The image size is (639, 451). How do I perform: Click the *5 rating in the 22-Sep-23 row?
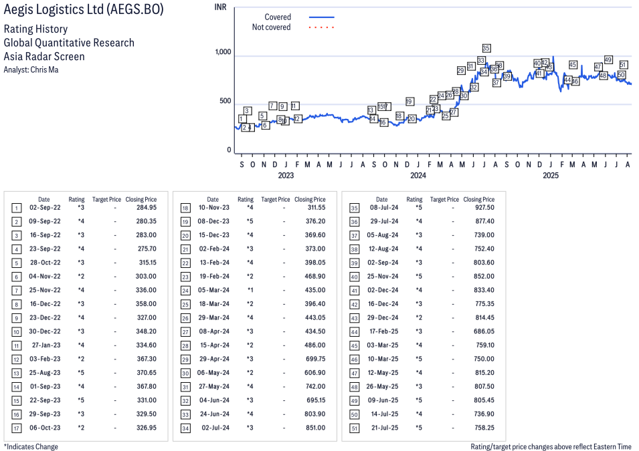pyautogui.click(x=81, y=400)
